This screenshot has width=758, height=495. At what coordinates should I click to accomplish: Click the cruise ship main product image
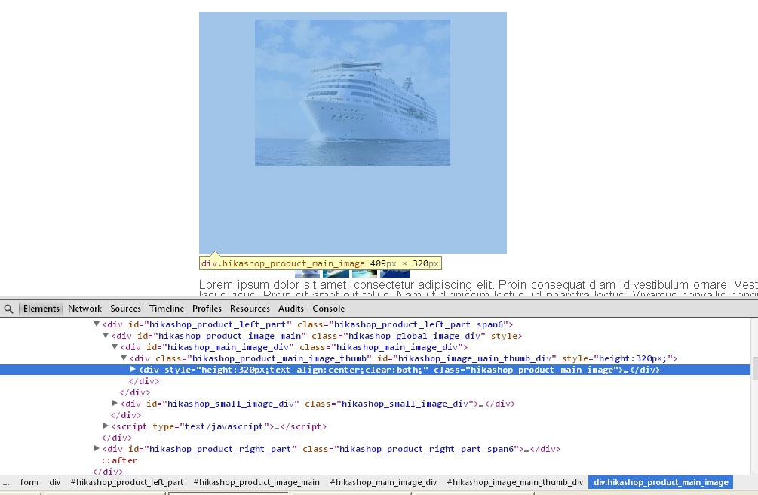[352, 93]
